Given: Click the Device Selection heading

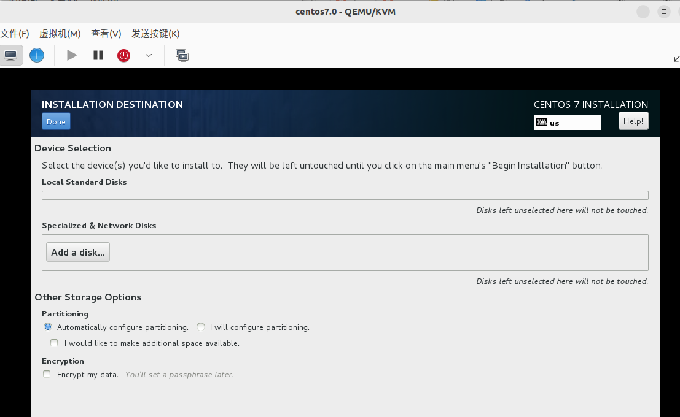Looking at the screenshot, I should point(73,148).
